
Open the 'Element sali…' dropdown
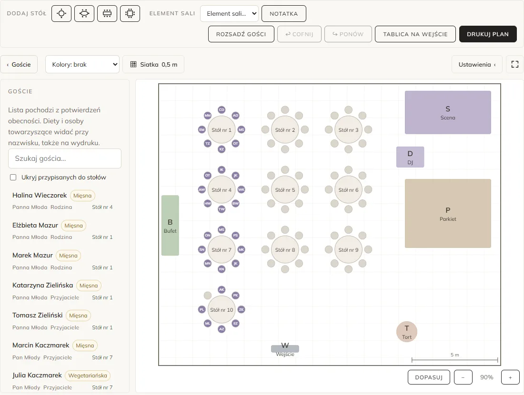(x=229, y=14)
